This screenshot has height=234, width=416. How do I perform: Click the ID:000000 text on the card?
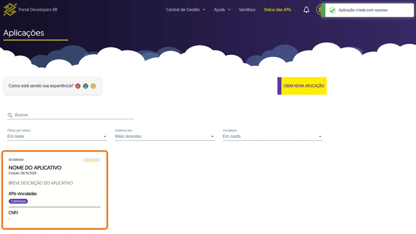coord(16,160)
